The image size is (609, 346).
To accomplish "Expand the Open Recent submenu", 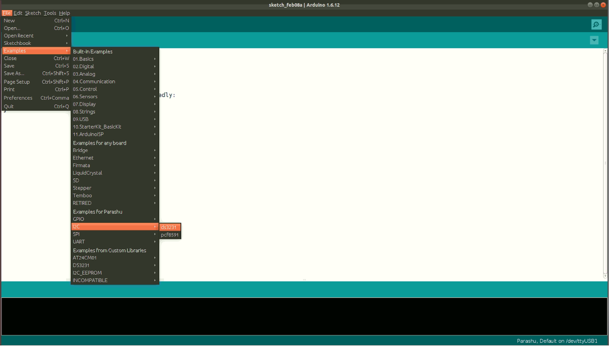I will [x=36, y=36].
